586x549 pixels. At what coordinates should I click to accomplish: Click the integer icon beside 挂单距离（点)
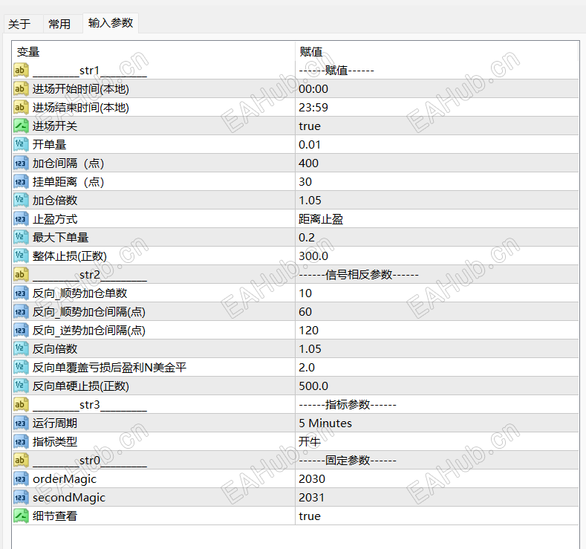coord(21,182)
